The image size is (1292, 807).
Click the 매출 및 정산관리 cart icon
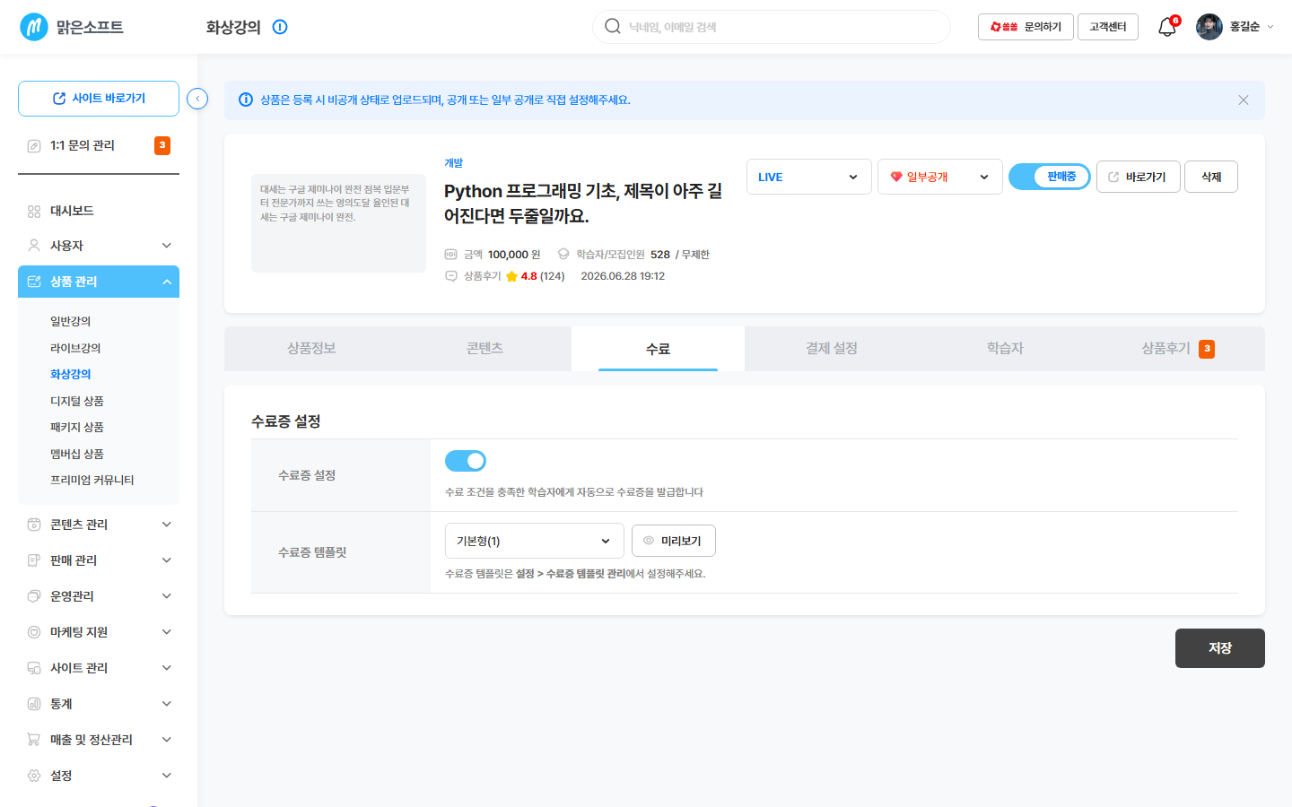pos(34,740)
